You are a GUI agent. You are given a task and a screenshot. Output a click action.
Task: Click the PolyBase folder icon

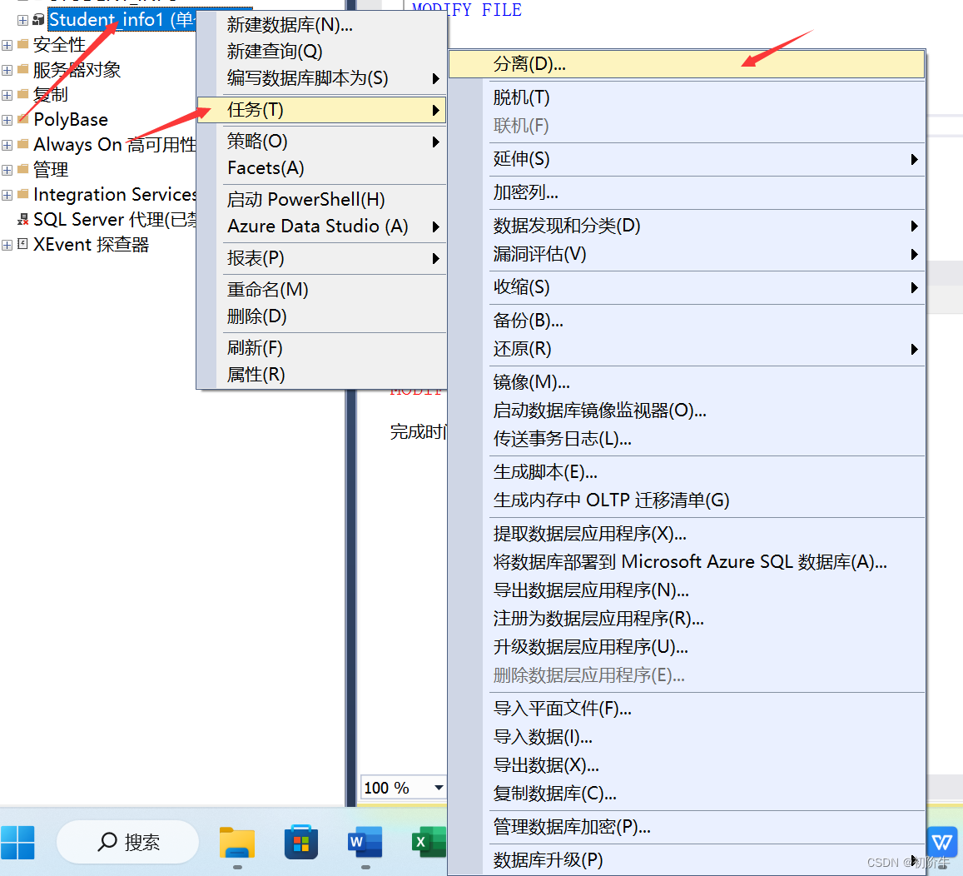(23, 118)
